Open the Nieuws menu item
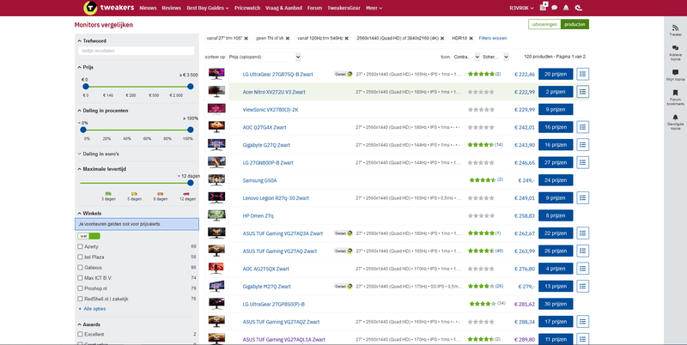687x345 pixels. [x=148, y=8]
